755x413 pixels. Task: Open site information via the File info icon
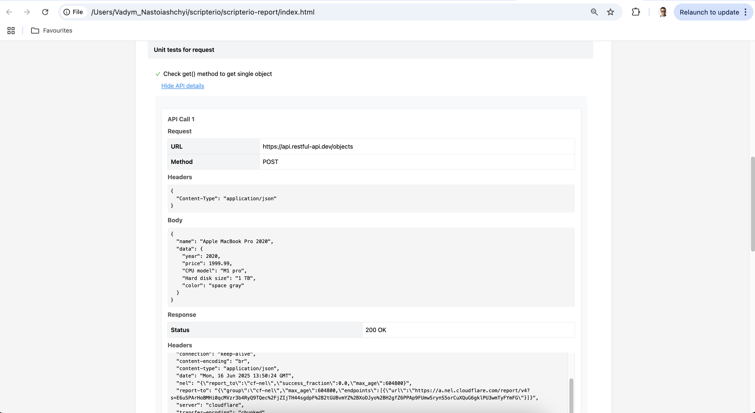(67, 12)
